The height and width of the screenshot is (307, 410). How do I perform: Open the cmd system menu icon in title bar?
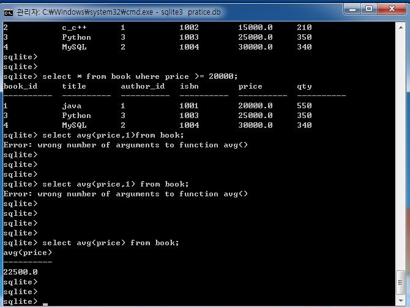[9, 13]
